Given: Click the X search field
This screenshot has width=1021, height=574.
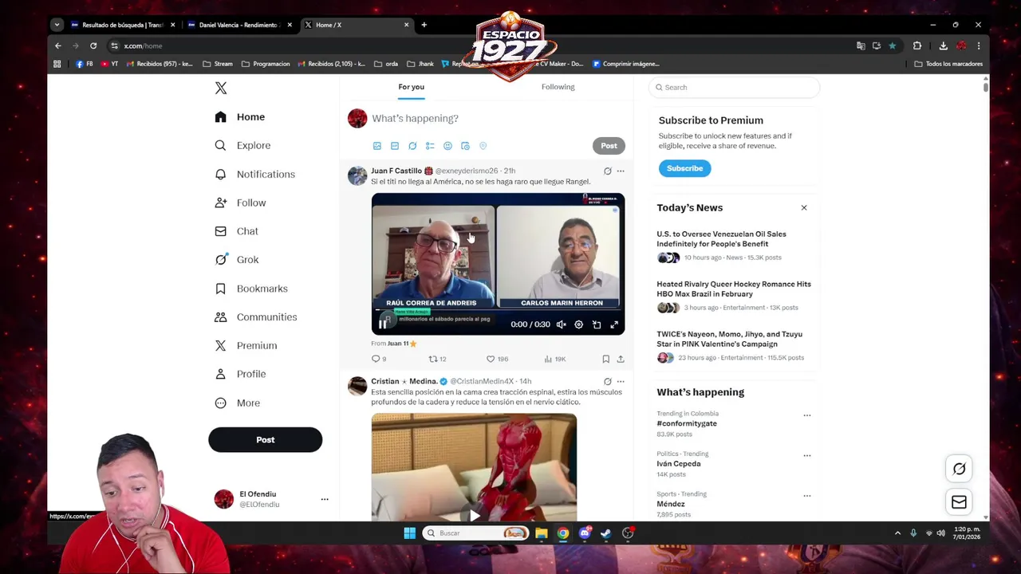Looking at the screenshot, I should click(734, 88).
